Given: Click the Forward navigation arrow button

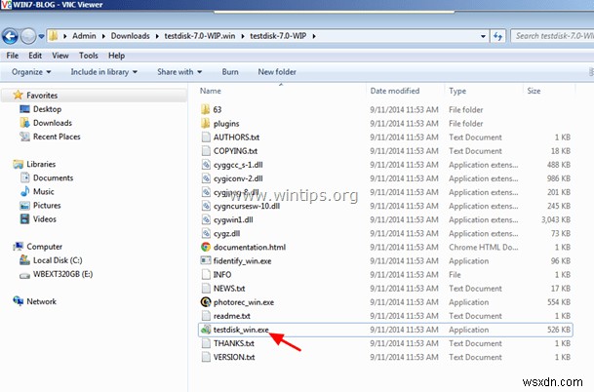Looking at the screenshot, I should point(28,36).
